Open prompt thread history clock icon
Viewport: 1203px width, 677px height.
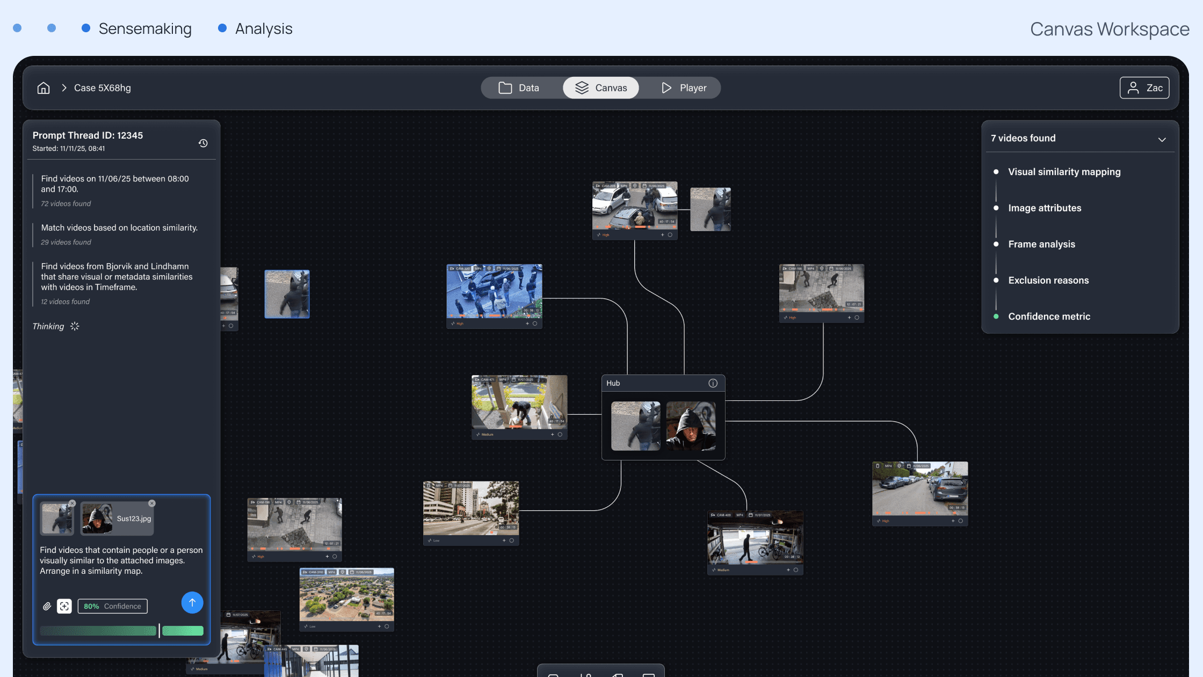(203, 143)
